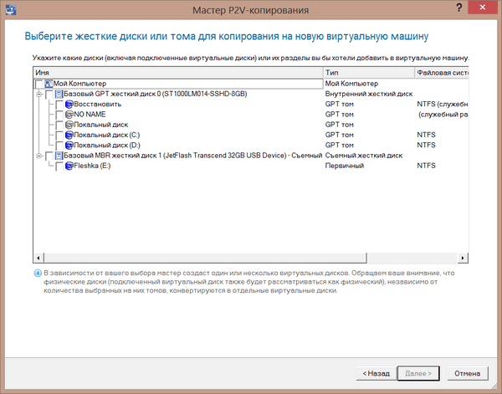The image size is (502, 394).
Task: Click the horizontal scrollbar left arrow
Action: coord(38,258)
